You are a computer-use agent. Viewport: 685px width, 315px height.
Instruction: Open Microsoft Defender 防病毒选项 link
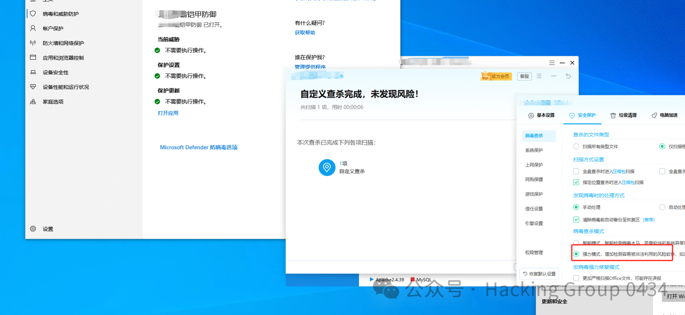[199, 147]
